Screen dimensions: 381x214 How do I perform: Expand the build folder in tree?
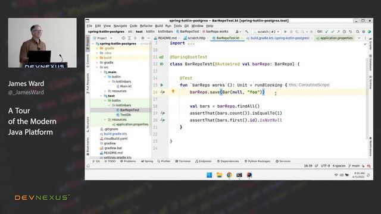pyautogui.click(x=97, y=58)
